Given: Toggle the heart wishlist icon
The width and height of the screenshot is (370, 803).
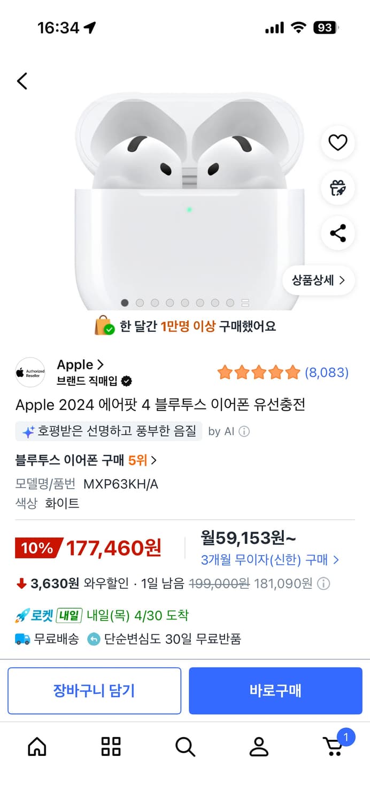Looking at the screenshot, I should 337,142.
